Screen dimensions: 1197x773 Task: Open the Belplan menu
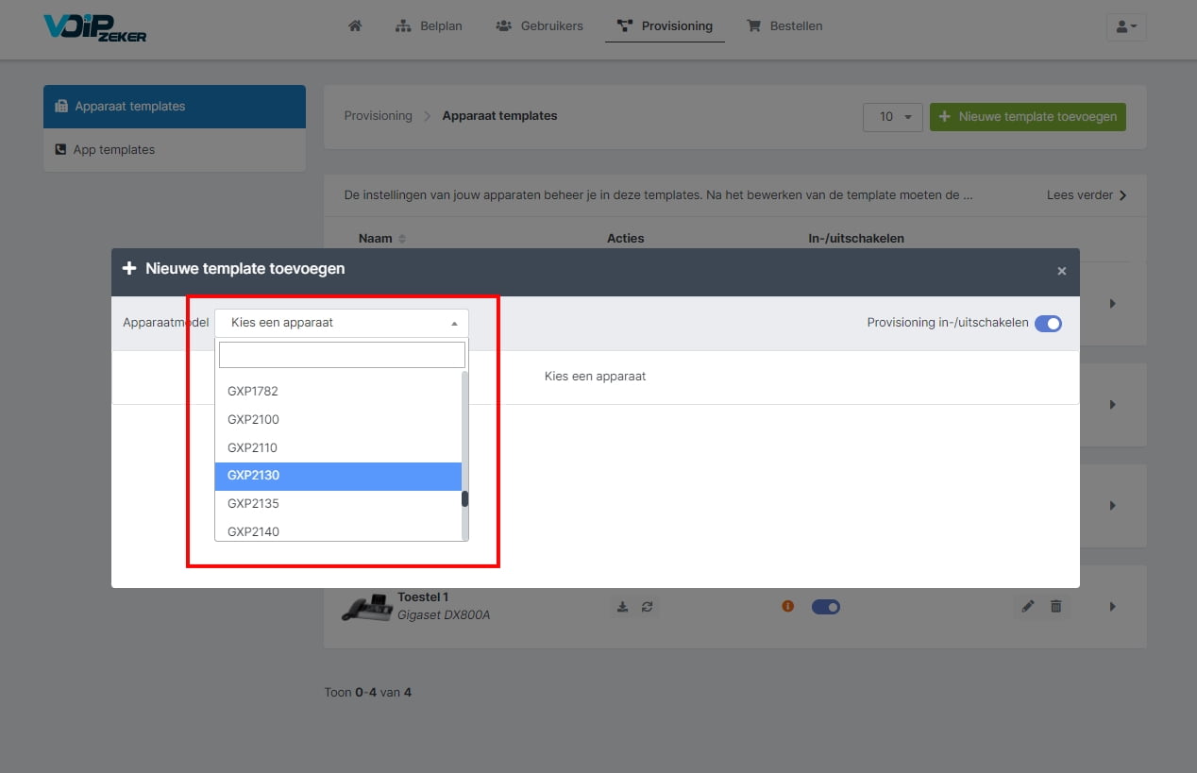(x=429, y=25)
